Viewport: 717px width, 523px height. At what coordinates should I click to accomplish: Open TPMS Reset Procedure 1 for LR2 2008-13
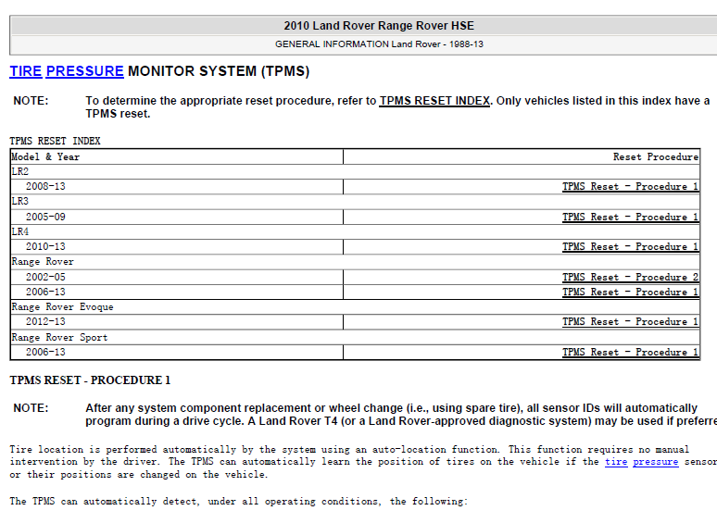coord(630,186)
